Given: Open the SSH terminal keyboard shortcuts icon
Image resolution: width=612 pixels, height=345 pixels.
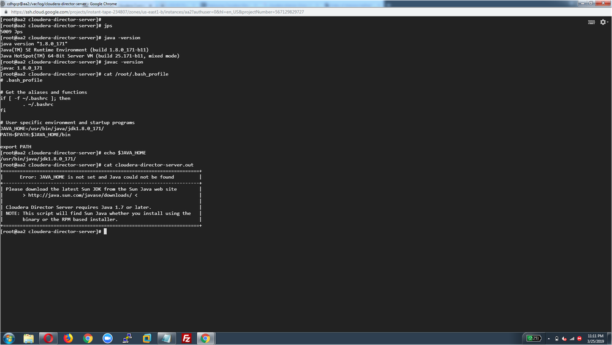Looking at the screenshot, I should point(591,22).
